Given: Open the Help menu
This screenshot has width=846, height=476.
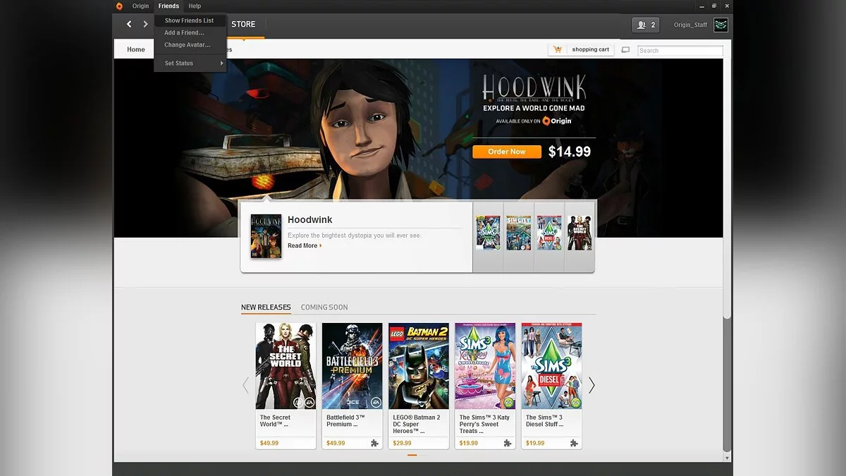Looking at the screenshot, I should [x=195, y=6].
